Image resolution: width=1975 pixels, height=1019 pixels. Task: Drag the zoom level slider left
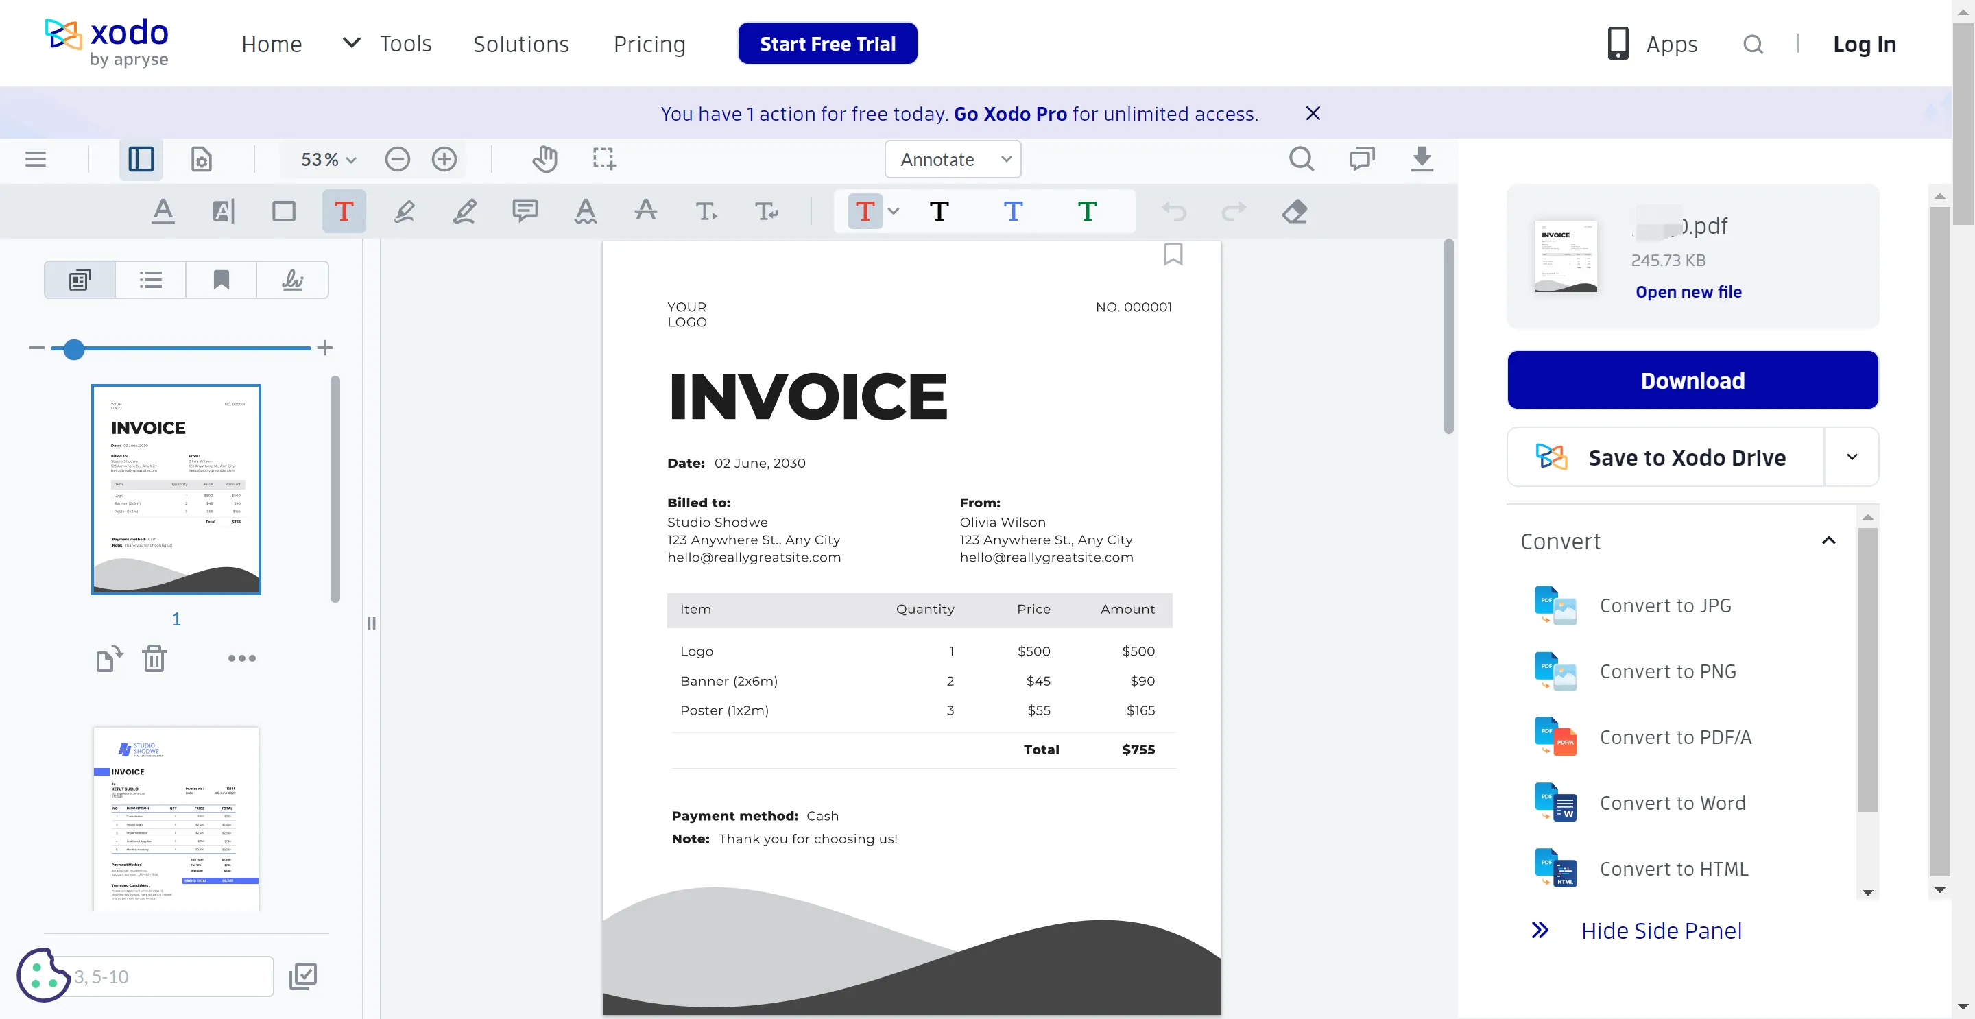click(x=74, y=348)
